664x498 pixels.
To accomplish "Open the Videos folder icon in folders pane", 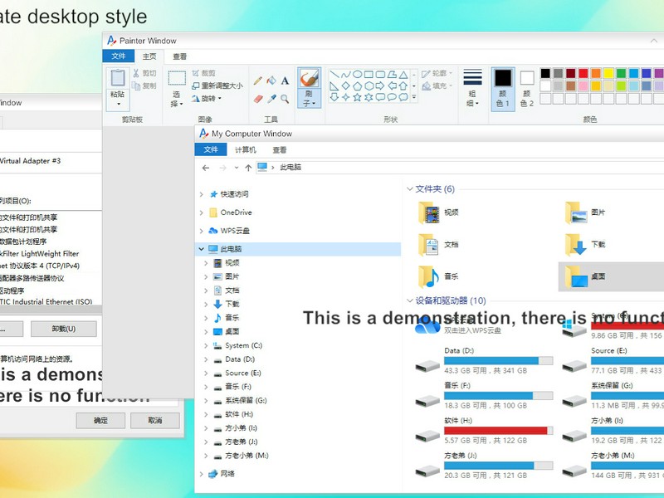I will (x=428, y=212).
